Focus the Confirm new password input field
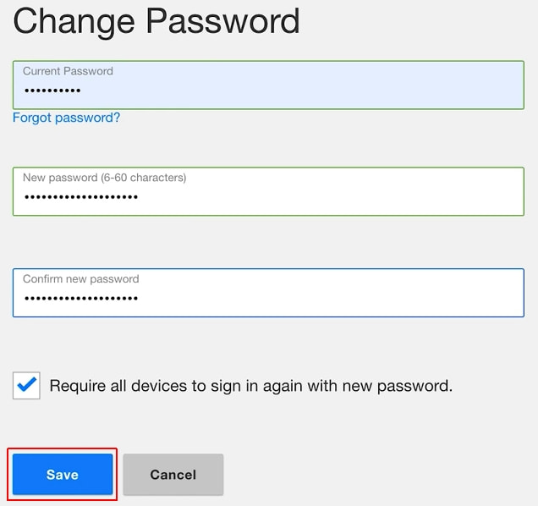Viewport: 538px width, 506px height. tap(268, 293)
